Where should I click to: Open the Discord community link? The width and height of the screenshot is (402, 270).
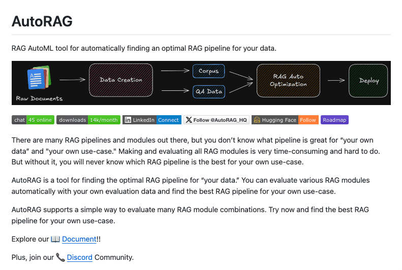pyautogui.click(x=79, y=257)
